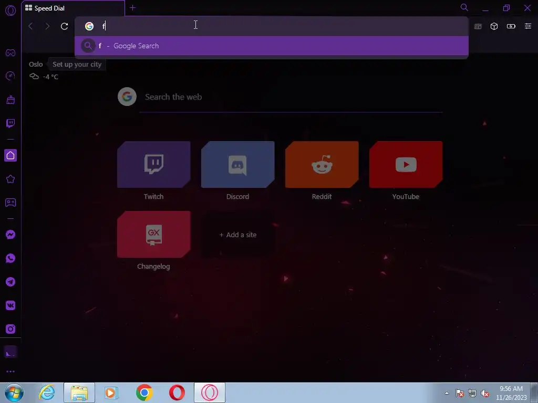Launch red Opera browser from taskbar
The width and height of the screenshot is (538, 403).
click(177, 393)
